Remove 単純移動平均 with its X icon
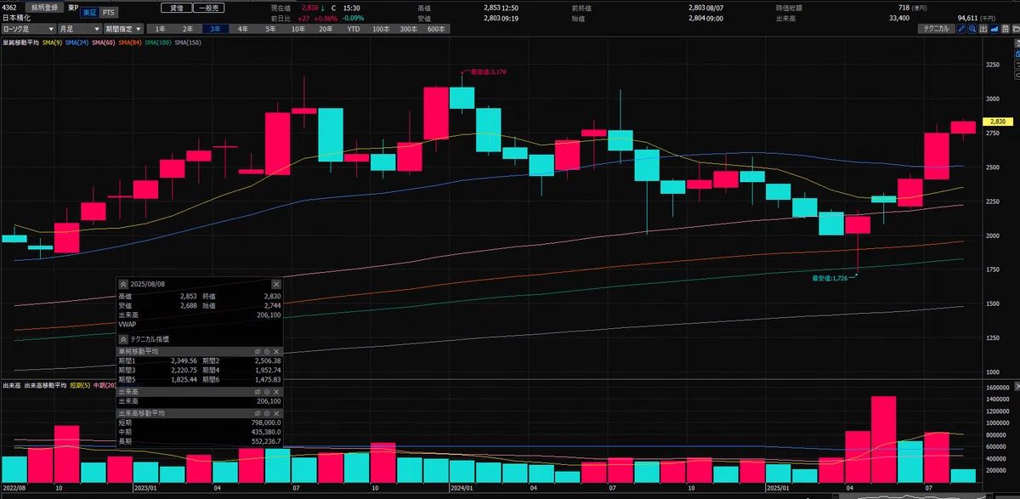The height and width of the screenshot is (499, 1020). point(276,351)
